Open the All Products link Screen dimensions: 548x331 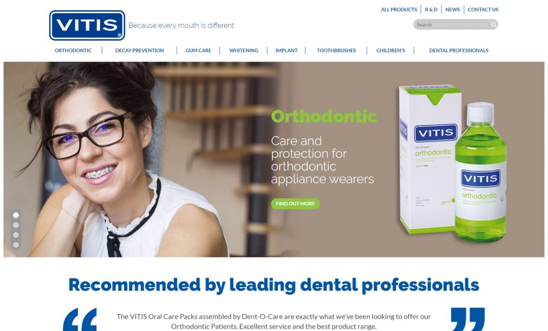click(399, 10)
